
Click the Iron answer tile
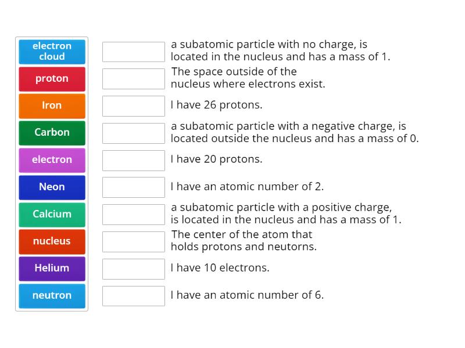point(52,106)
